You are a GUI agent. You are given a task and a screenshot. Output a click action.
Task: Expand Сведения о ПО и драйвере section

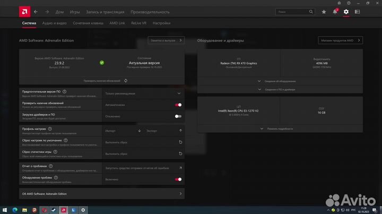point(280,89)
